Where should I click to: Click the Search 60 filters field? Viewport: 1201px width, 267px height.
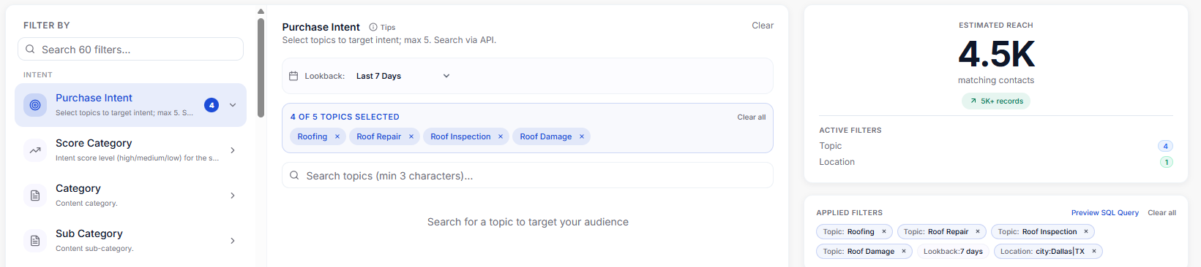(x=130, y=50)
